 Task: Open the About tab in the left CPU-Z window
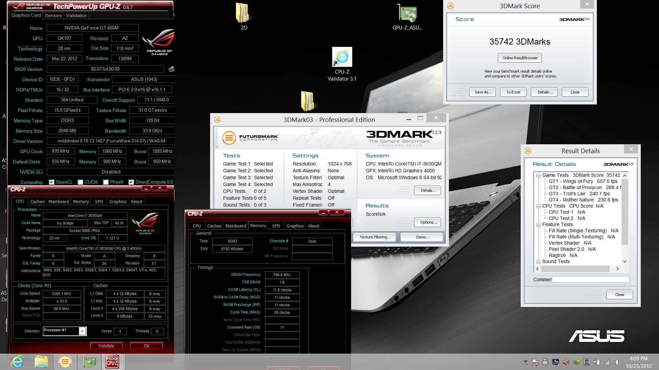point(136,201)
